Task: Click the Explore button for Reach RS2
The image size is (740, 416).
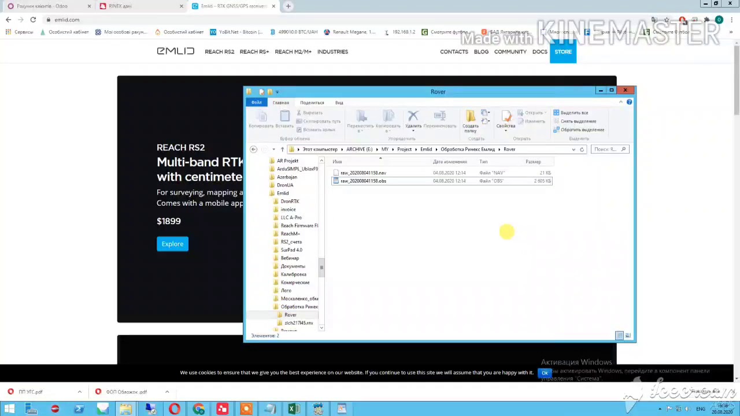Action: click(x=172, y=244)
